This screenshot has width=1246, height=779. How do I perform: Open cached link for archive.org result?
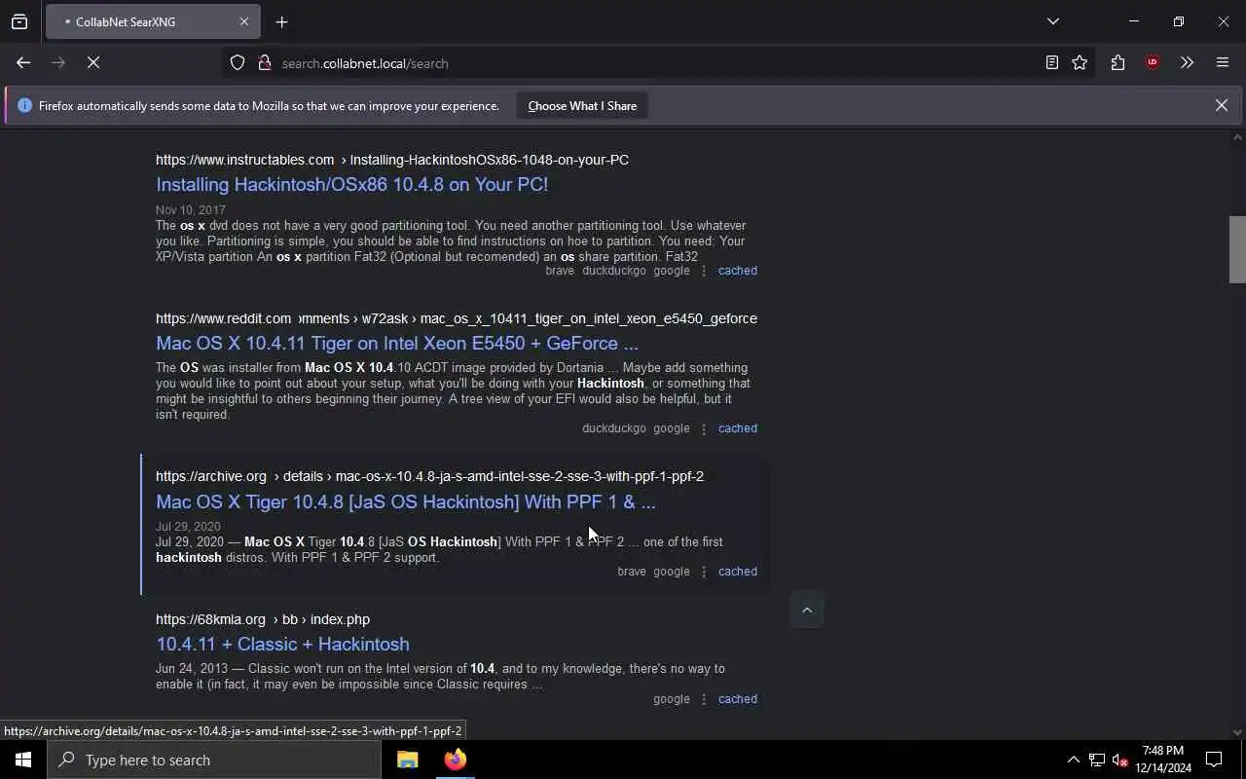pos(737,572)
